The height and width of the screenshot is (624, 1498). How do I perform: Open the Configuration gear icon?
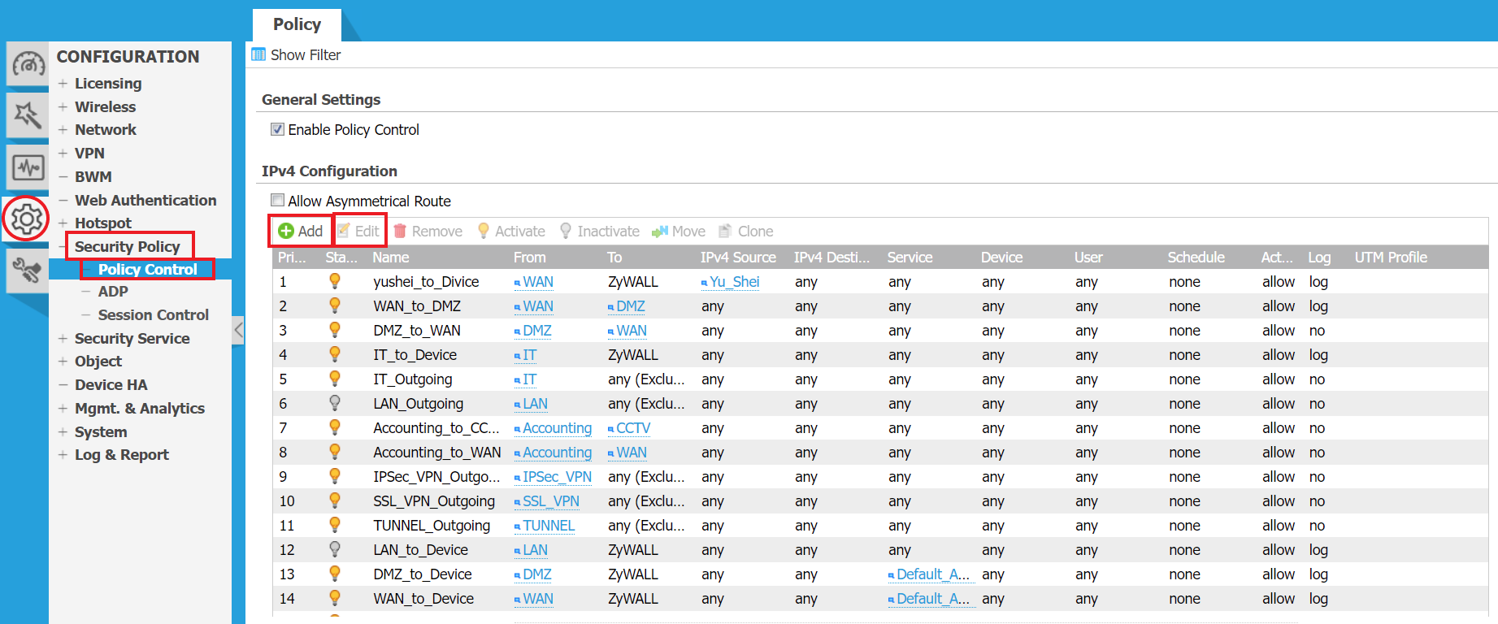(27, 219)
